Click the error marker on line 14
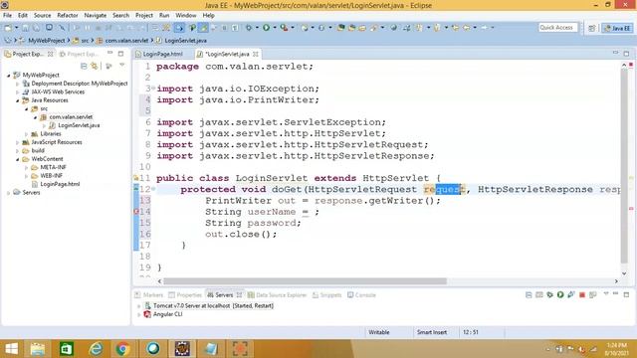 click(136, 212)
